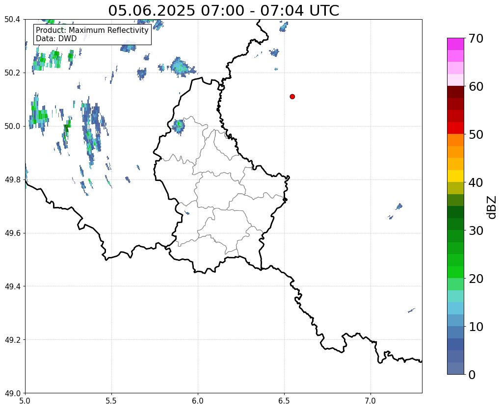Click the colorbar tick label 60
502x409 pixels.
coord(476,86)
